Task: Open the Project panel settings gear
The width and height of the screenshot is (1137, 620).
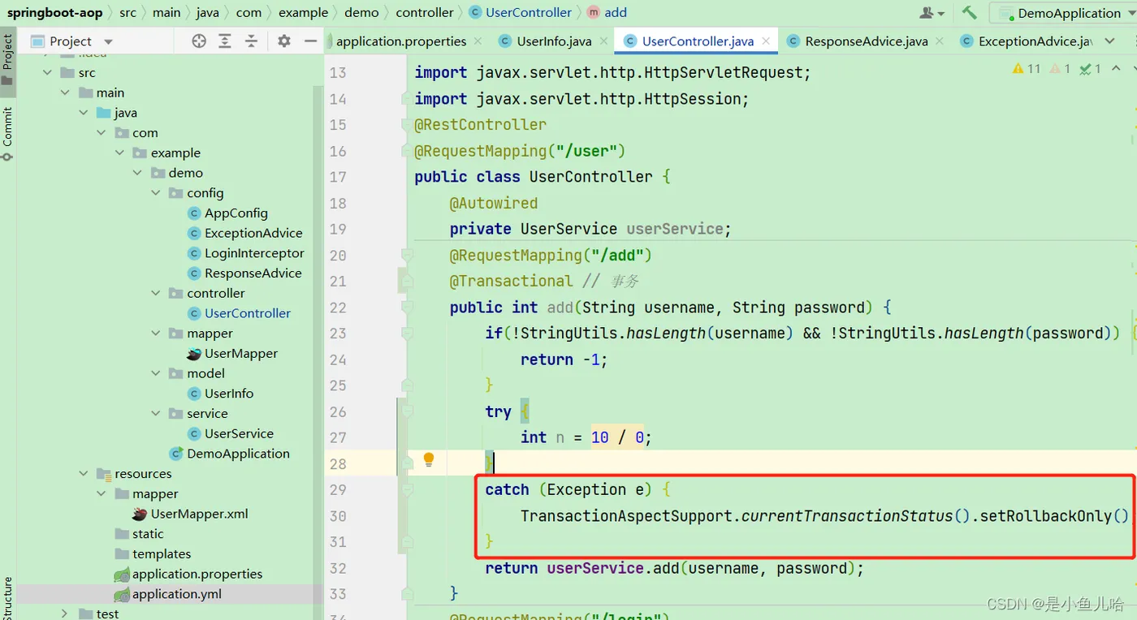Action: pyautogui.click(x=283, y=41)
